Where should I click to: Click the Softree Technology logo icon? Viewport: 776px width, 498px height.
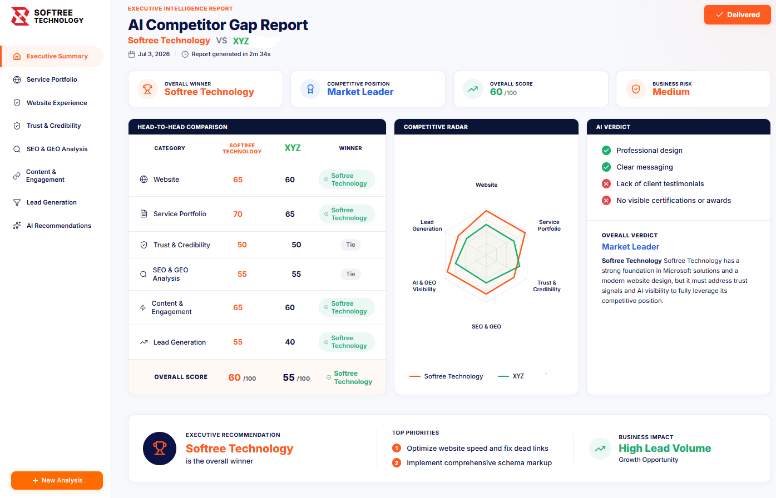[x=21, y=17]
